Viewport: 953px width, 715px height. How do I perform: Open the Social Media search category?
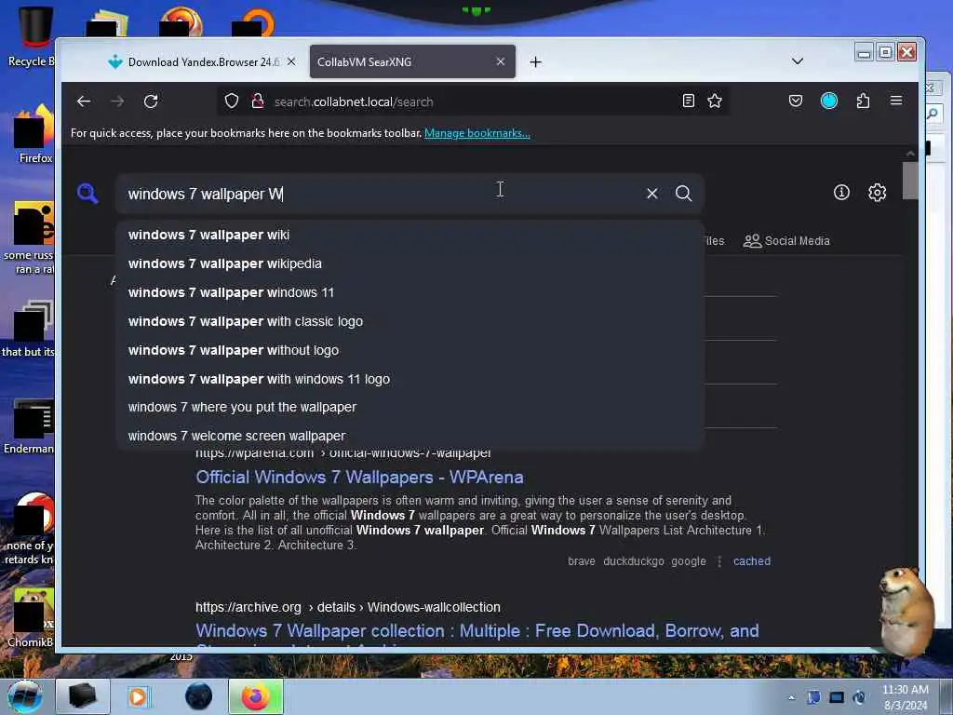pos(786,241)
